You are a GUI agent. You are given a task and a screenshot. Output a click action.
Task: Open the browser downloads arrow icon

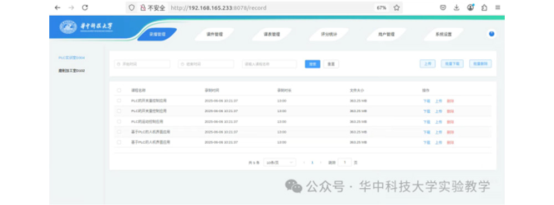coord(456,7)
